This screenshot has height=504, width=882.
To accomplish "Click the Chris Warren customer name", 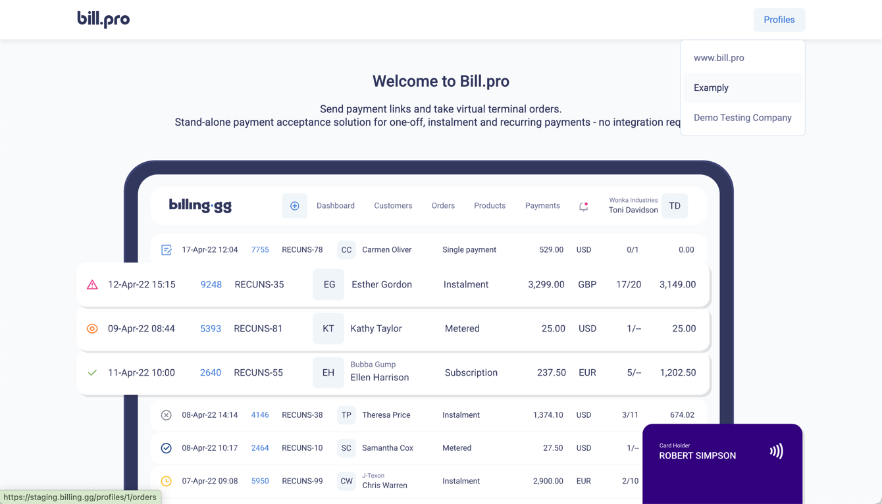I will point(384,486).
